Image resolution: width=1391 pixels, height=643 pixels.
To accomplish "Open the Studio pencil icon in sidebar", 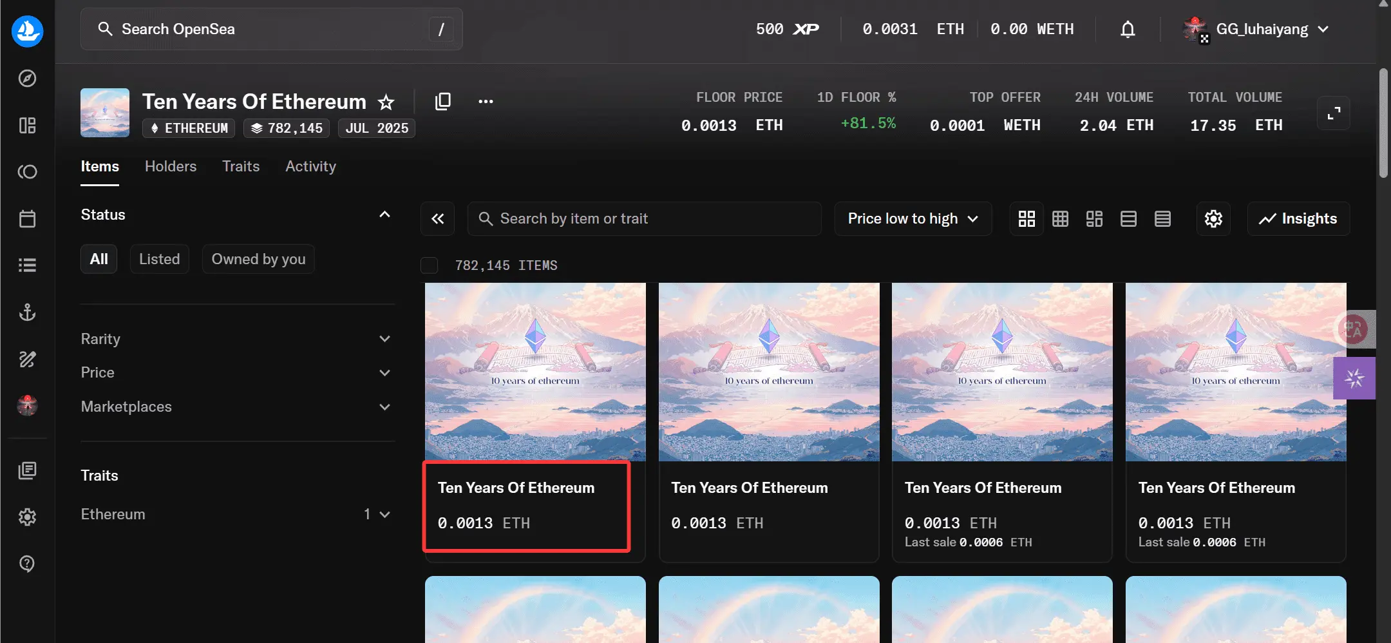I will point(27,359).
